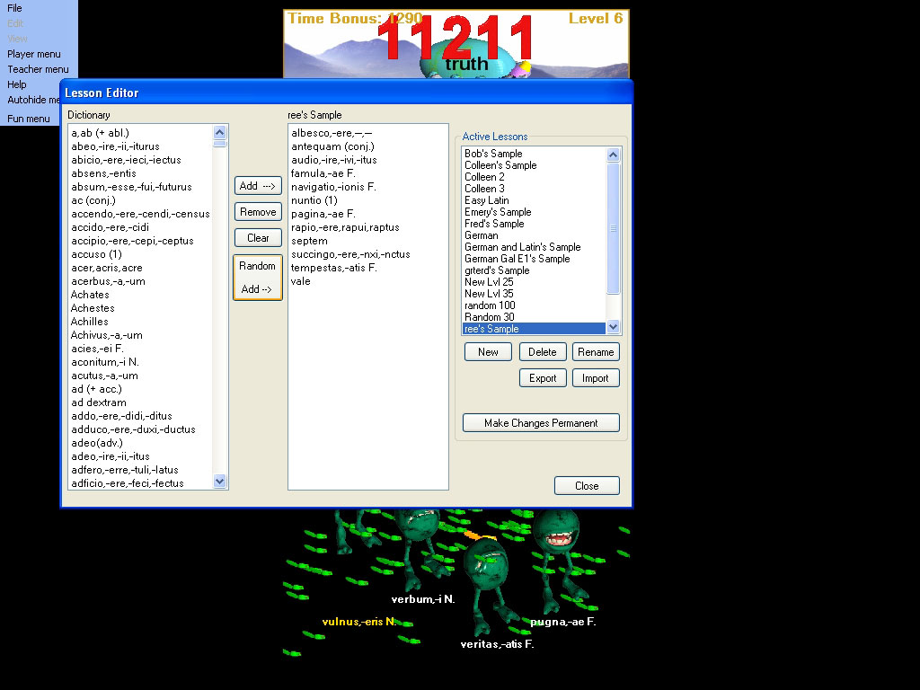Click Make Changes Permanent
The height and width of the screenshot is (690, 920).
540,422
